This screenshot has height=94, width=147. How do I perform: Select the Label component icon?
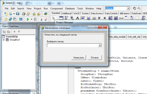coord(78,18)
